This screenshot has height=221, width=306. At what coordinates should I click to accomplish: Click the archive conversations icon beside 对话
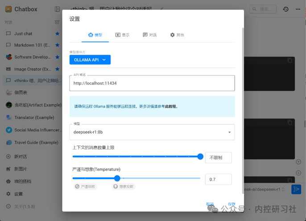click(57, 22)
